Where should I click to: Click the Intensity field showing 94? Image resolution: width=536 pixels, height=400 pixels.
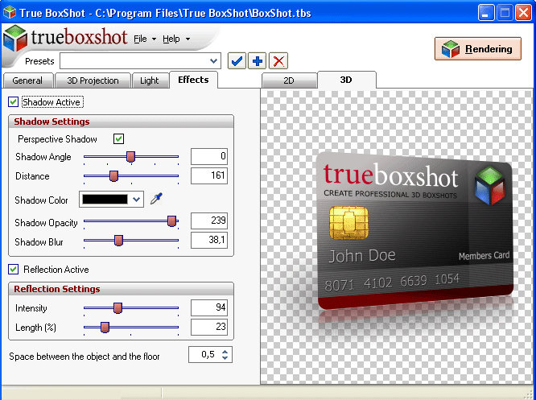(x=209, y=307)
